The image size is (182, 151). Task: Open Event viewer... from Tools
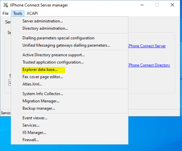70,118
